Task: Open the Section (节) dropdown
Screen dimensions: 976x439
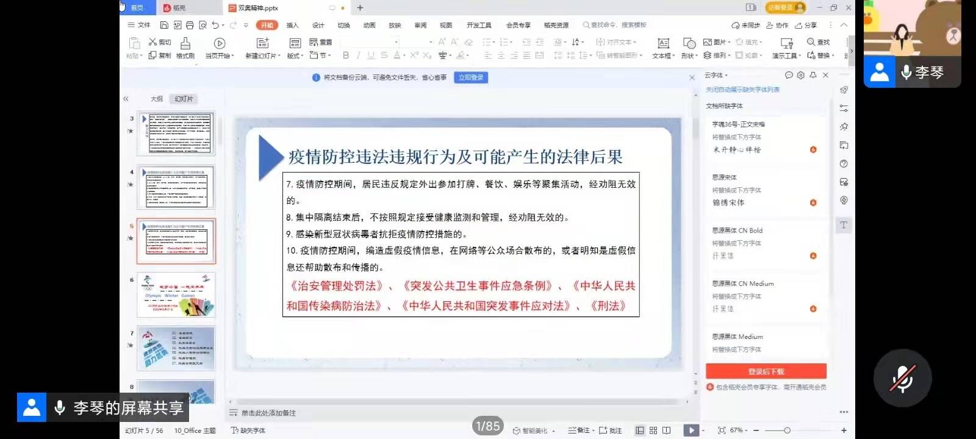Action: click(x=321, y=55)
